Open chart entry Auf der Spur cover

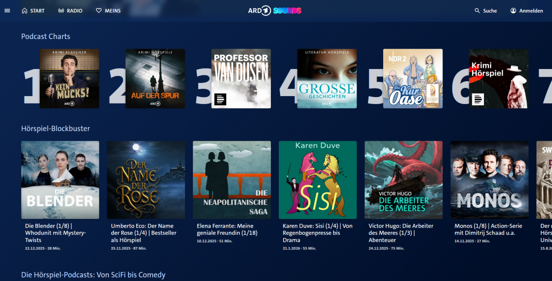pyautogui.click(x=155, y=79)
